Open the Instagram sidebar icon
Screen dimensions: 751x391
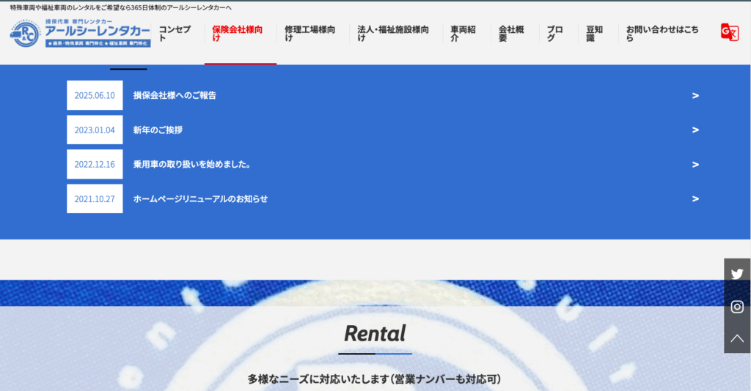click(737, 307)
